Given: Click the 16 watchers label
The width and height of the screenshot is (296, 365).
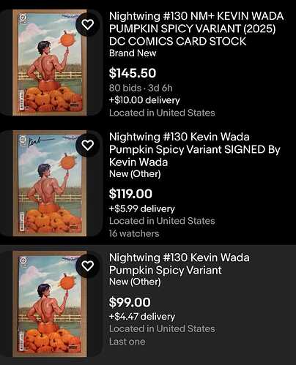Looking at the screenshot, I should click(x=134, y=233).
